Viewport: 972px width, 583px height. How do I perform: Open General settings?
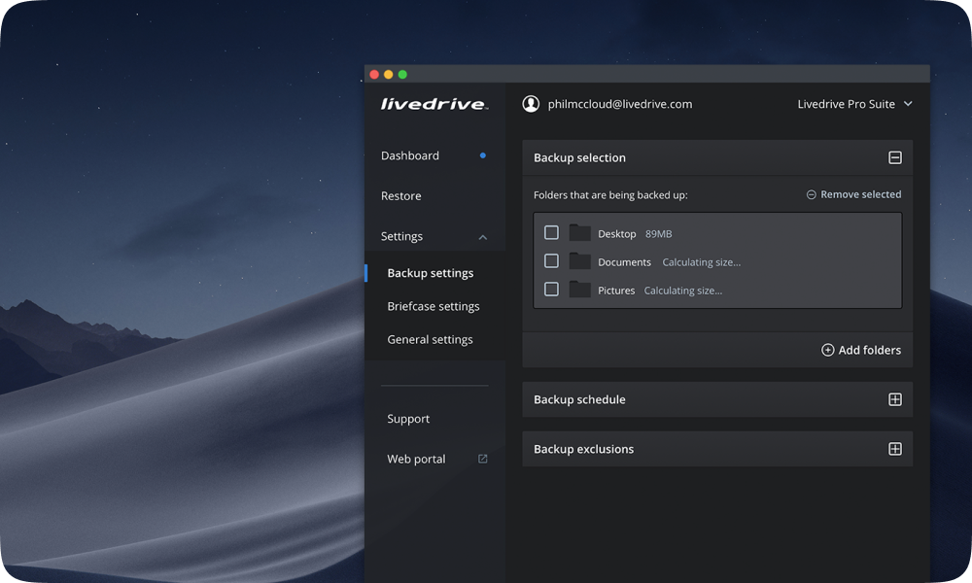tap(430, 339)
